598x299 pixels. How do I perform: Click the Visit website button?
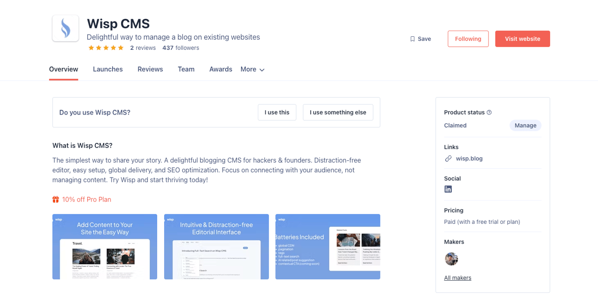pos(522,39)
